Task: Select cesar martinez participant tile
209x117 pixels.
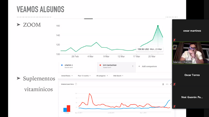Action: (191, 31)
